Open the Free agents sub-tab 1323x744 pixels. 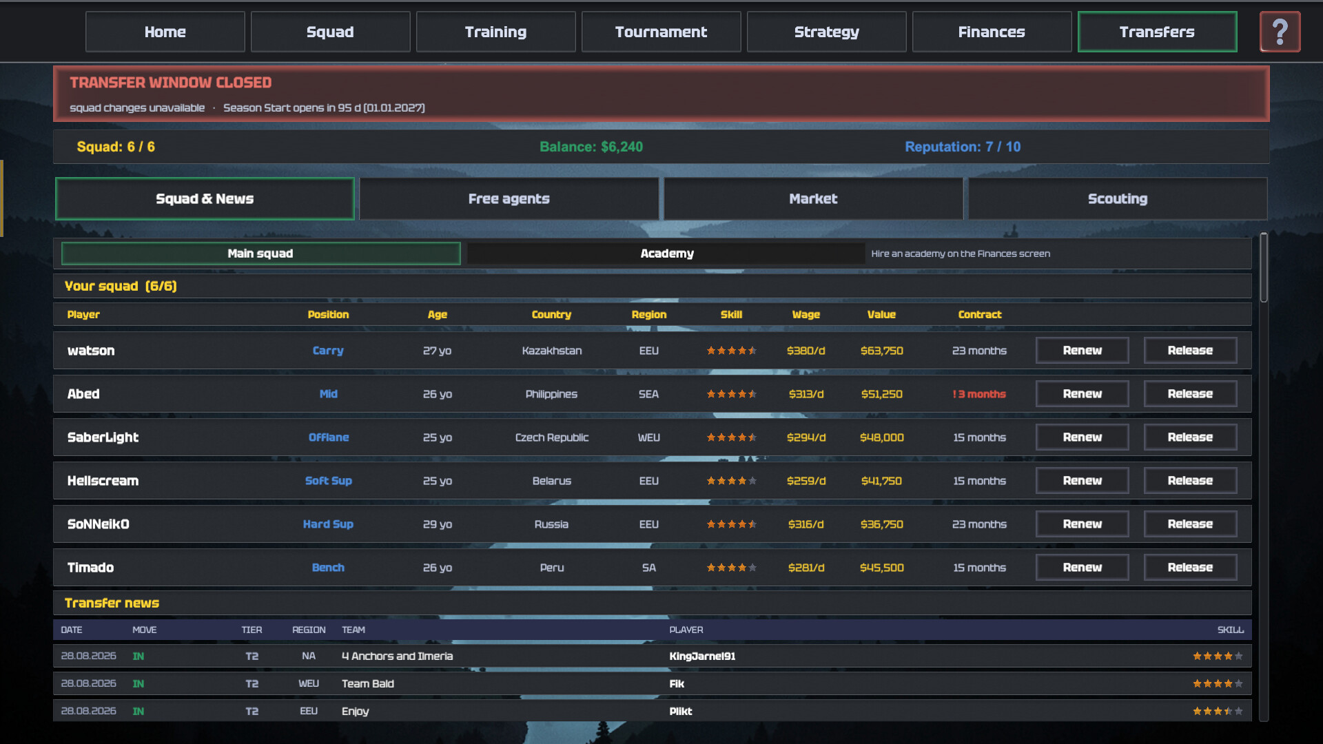(x=509, y=199)
